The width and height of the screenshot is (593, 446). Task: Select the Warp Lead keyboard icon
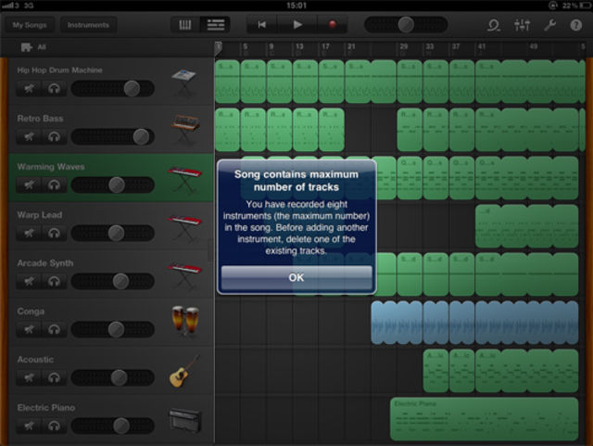coord(184,227)
